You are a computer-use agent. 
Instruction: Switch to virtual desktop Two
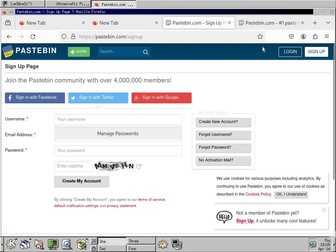click(112, 249)
